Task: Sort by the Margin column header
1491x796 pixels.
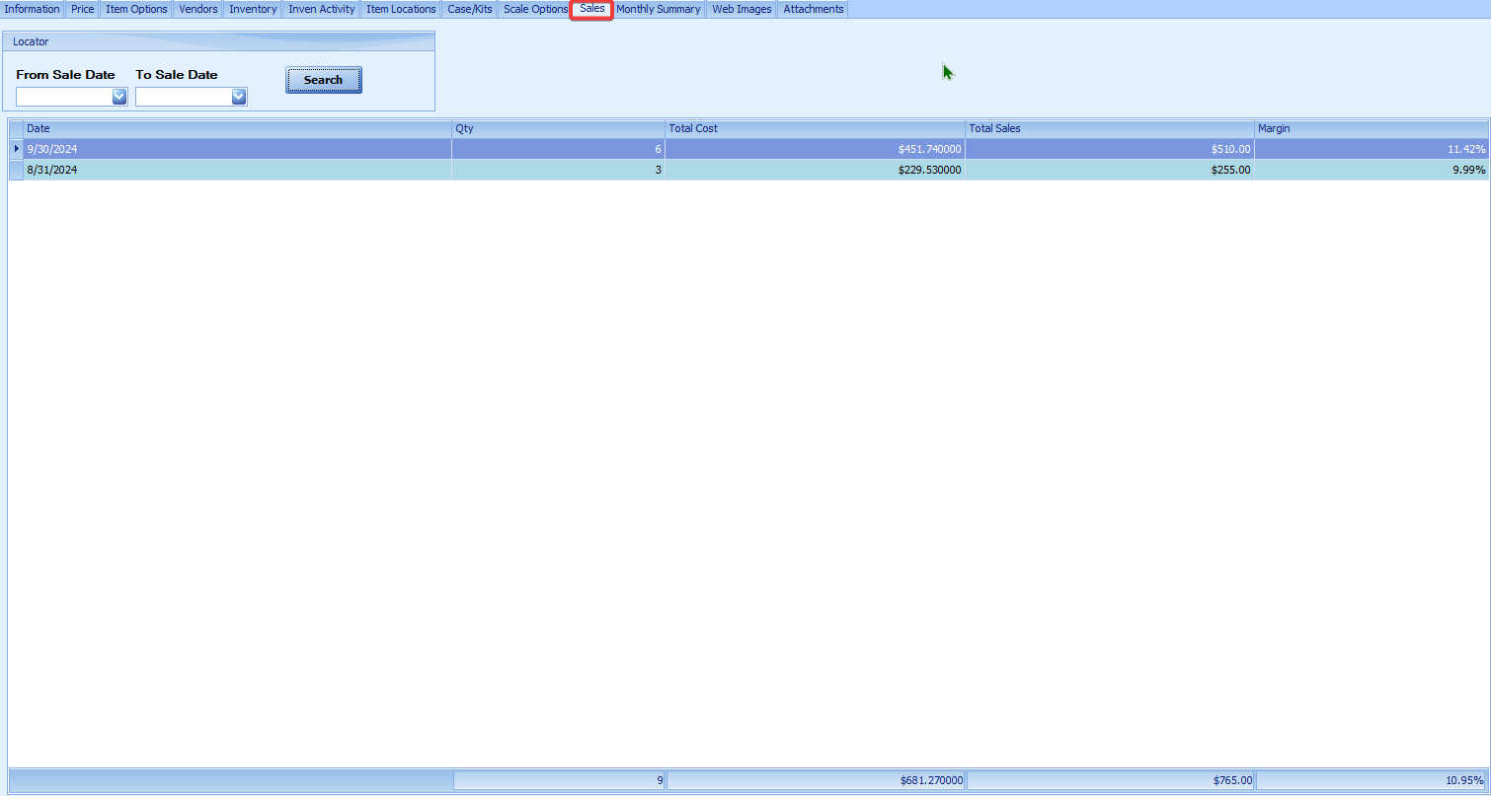Action: pos(1371,128)
